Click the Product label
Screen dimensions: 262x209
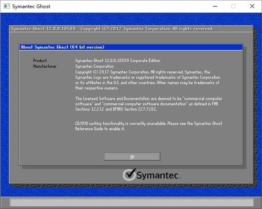pyautogui.click(x=40, y=61)
